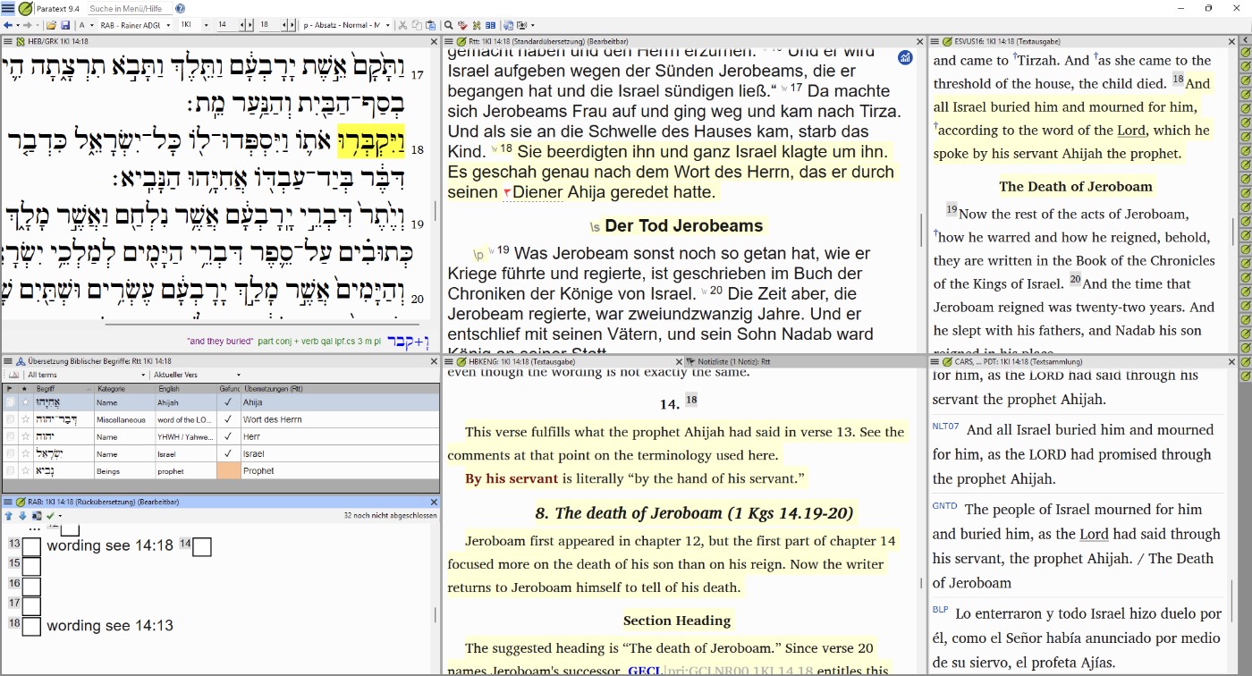Screen dimensions: 1252x676
Task: Open the CARS text collection panel menu
Action: coord(935,361)
